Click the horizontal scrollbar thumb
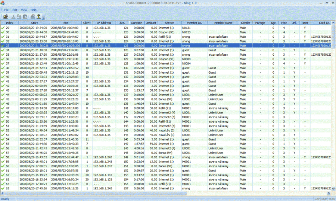 [x=96, y=193]
